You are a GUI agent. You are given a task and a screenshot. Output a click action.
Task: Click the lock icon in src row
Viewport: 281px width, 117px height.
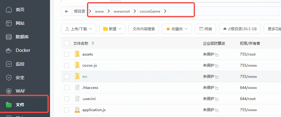point(217,77)
